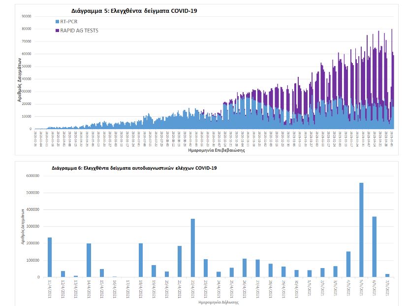
Task: Click the small 7/5/2021 bar
Action: pos(387,275)
